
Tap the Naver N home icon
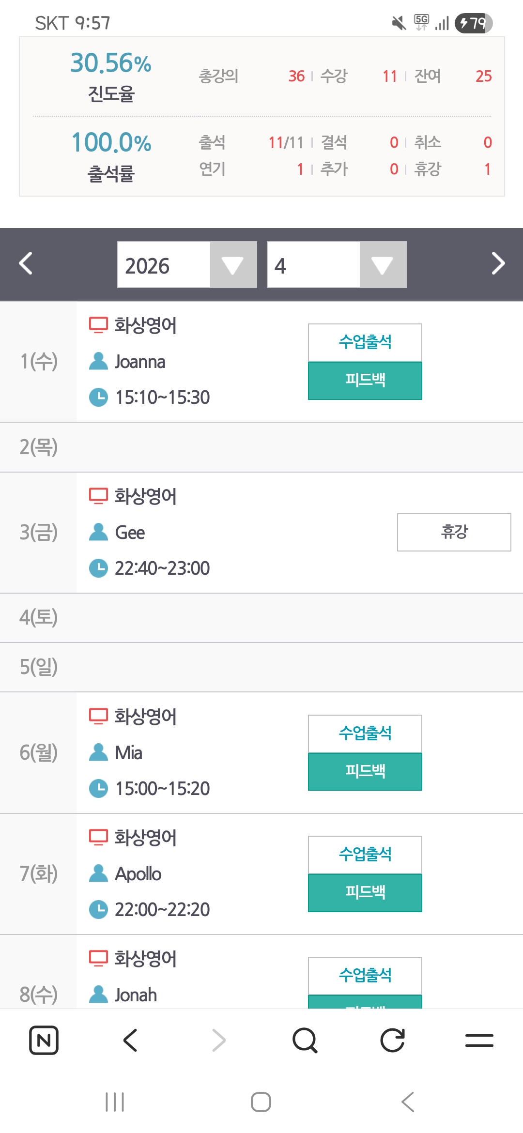pos(44,1040)
